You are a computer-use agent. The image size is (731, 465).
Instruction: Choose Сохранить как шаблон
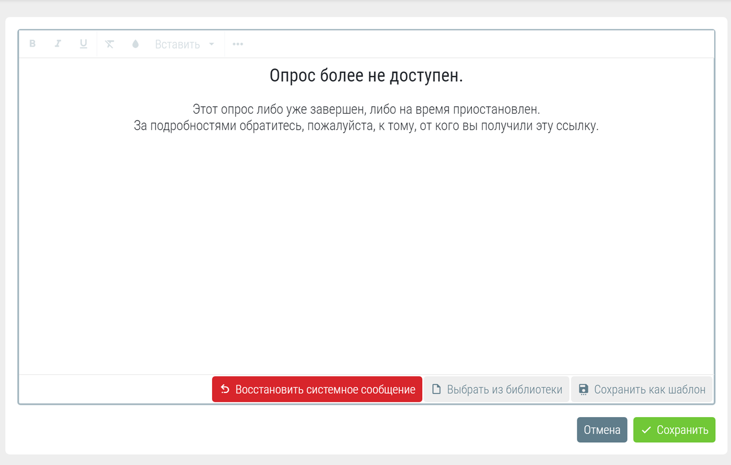coord(642,389)
